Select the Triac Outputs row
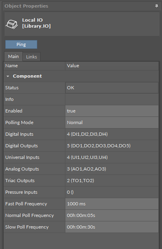The image size is (162, 249). point(81,181)
